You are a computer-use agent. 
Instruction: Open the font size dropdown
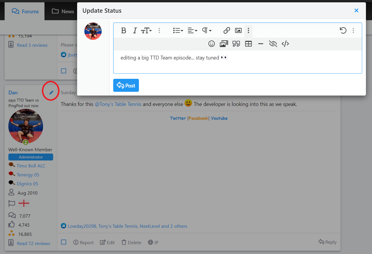point(146,30)
